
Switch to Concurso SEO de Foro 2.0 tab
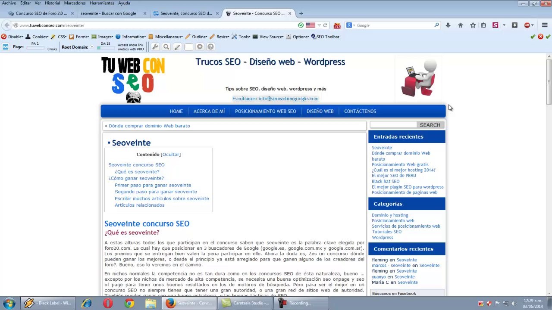coord(41,13)
